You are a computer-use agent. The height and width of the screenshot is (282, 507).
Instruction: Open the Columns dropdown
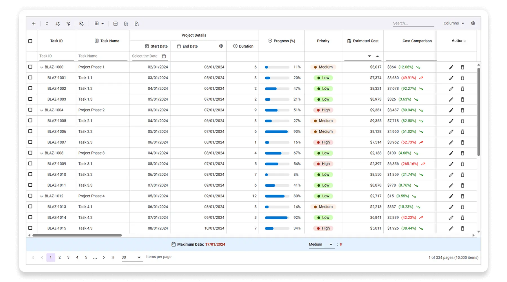point(453,23)
